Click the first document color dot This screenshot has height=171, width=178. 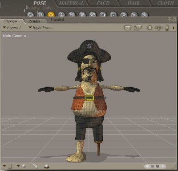click(147, 166)
